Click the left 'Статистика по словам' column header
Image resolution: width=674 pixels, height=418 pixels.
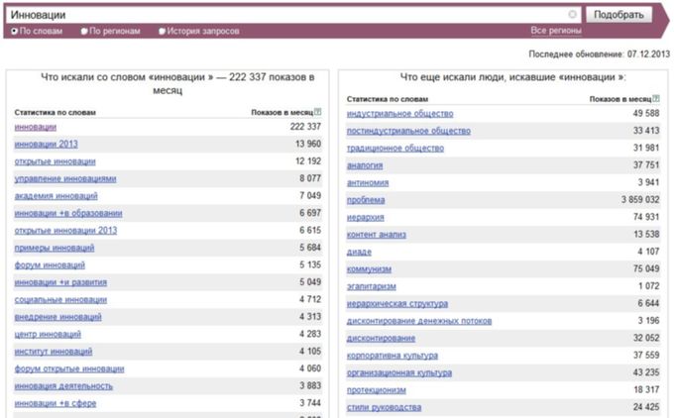[56, 112]
